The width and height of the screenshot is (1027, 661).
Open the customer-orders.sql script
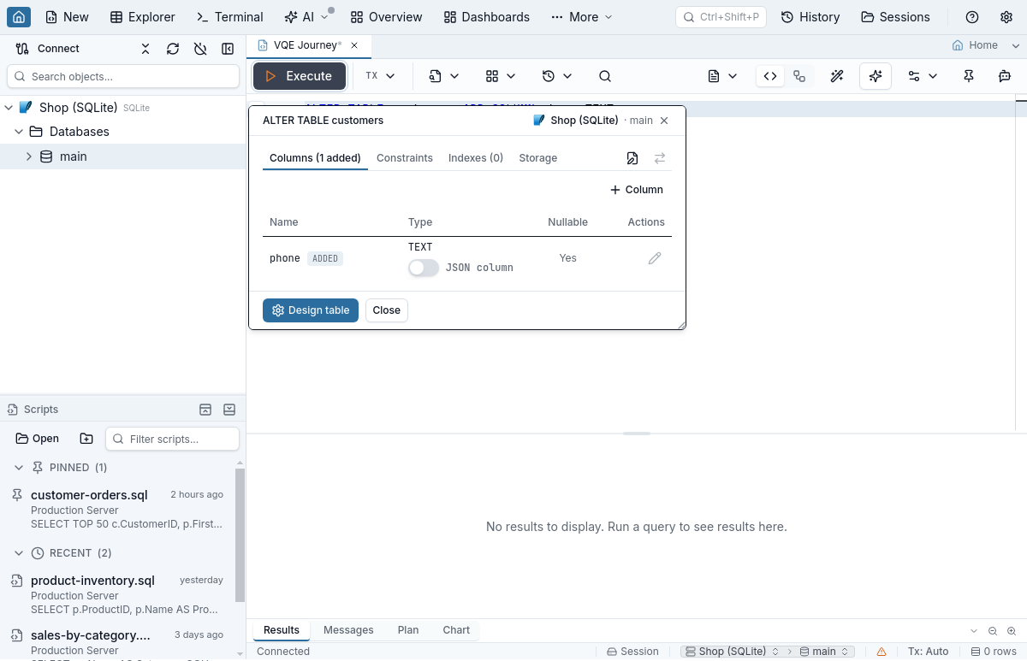coord(117,509)
